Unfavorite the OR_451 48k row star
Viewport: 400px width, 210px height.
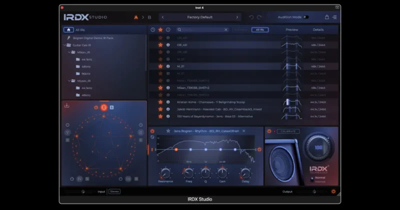point(160,45)
